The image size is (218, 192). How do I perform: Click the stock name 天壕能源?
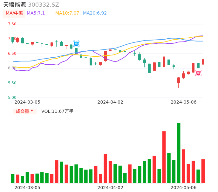[x=14, y=5]
